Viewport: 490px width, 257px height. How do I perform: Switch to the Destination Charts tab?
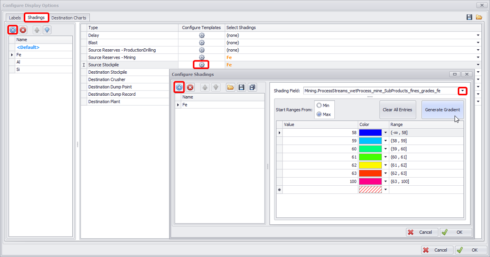[69, 18]
